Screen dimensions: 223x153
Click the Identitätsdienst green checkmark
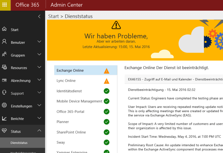coord(107,91)
